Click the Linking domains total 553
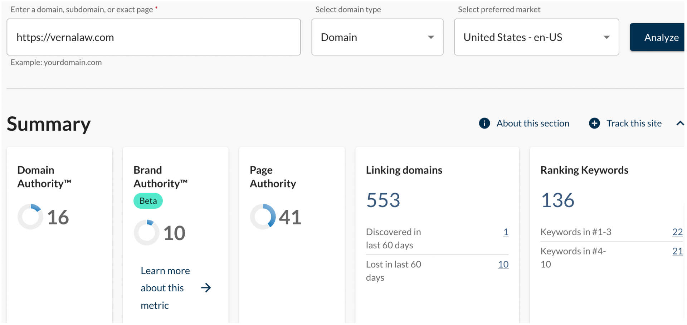Image resolution: width=687 pixels, height=325 pixels. [x=383, y=200]
